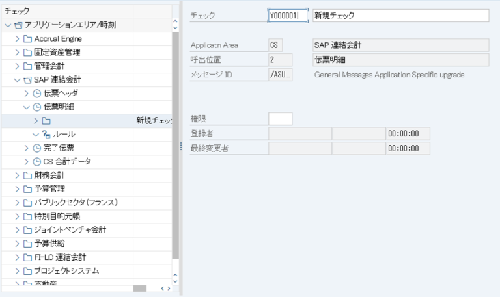500x297 pixels.
Task: Select the 管理会計 tree item
Action: click(49, 66)
